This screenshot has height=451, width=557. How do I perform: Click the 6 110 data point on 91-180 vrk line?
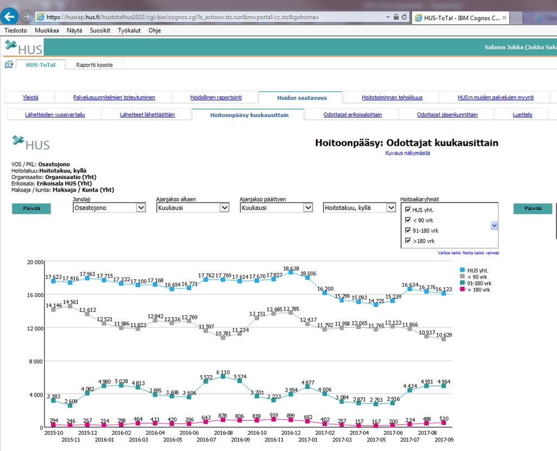coord(223,376)
